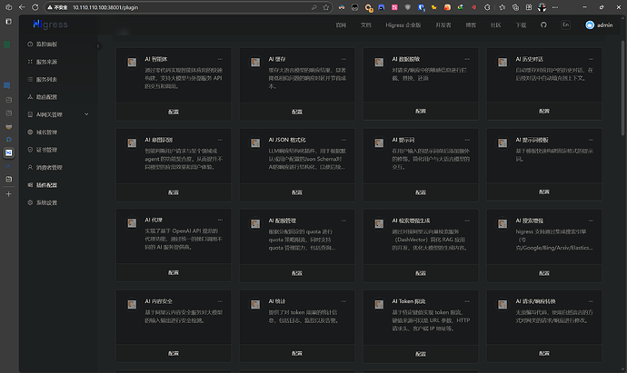Open the ellipsis menu on the AI 配额管理 card

coord(343,221)
